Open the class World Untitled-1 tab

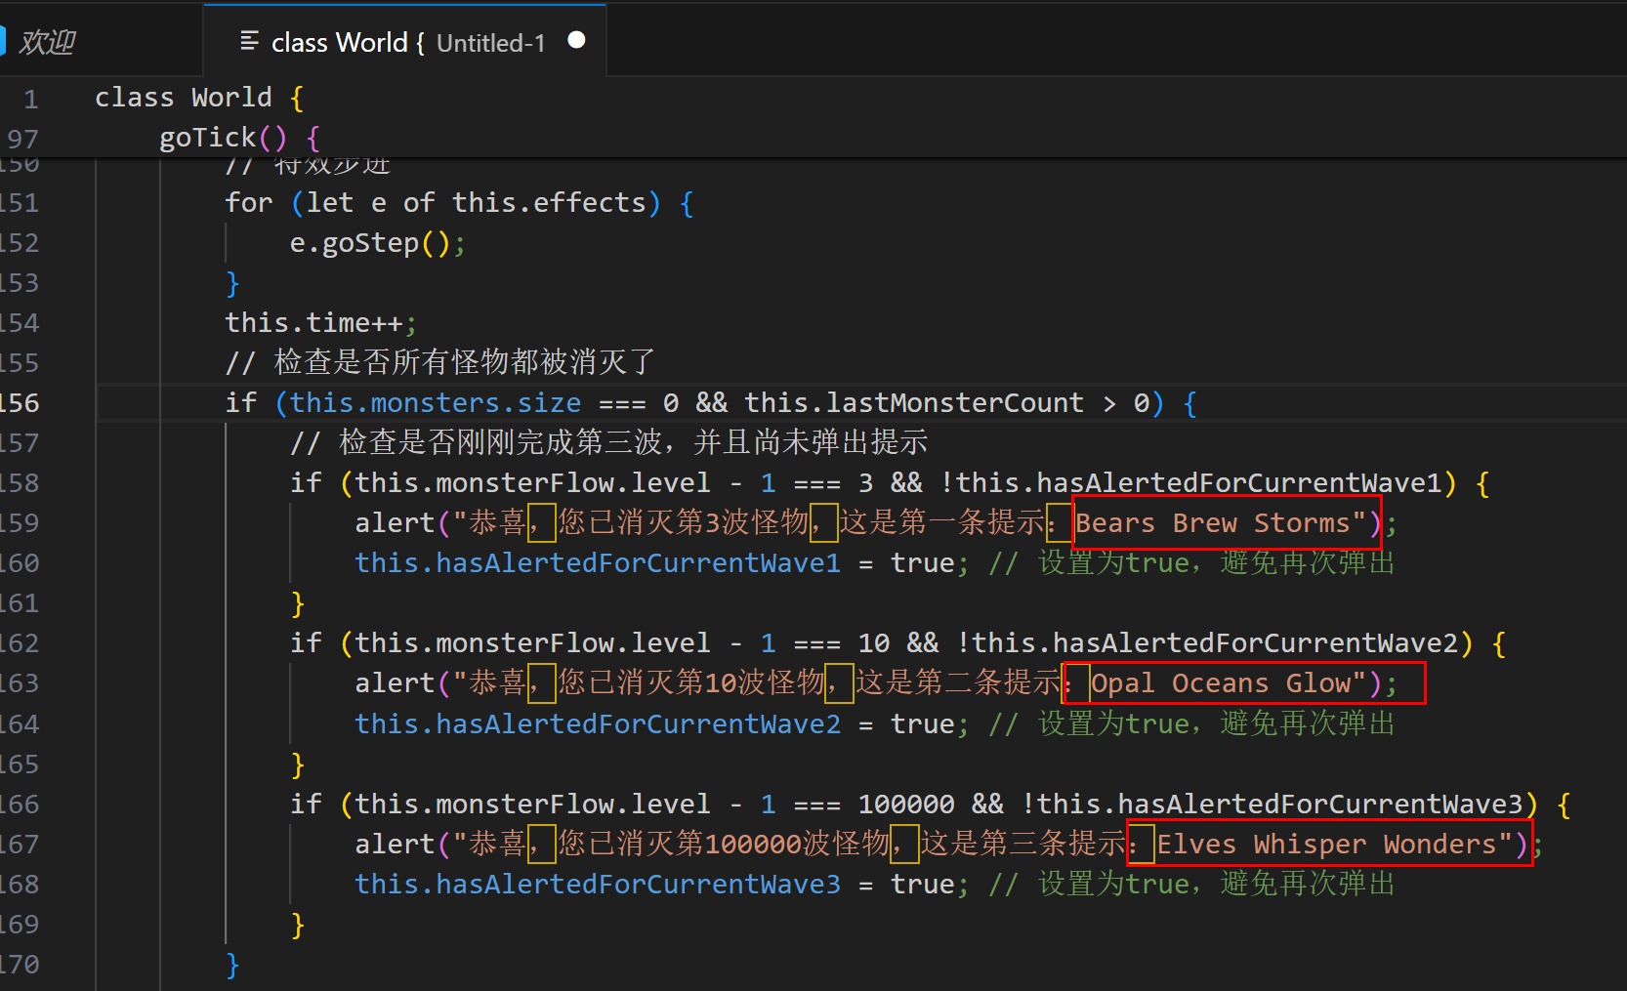(404, 42)
